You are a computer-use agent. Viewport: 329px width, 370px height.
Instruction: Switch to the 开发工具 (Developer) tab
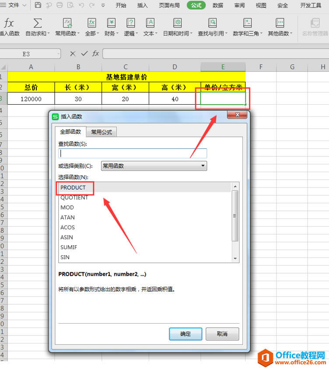pyautogui.click(x=311, y=5)
